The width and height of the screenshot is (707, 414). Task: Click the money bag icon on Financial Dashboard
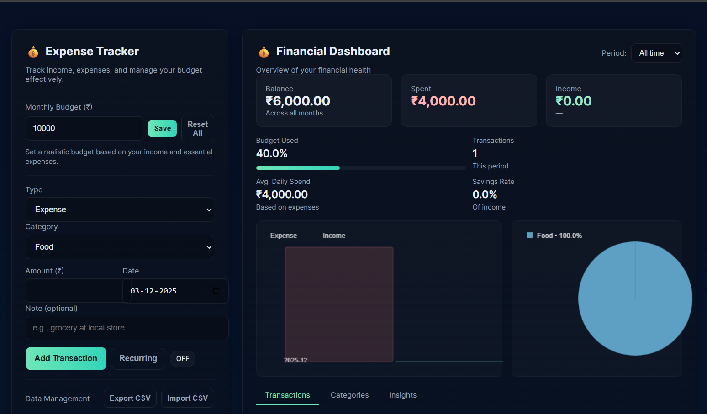coord(264,51)
